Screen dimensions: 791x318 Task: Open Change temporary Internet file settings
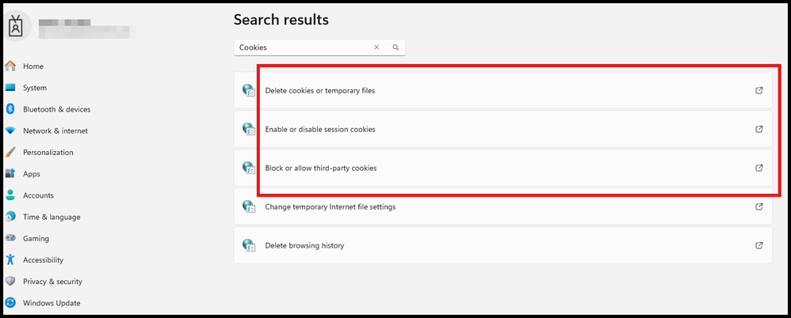coord(330,206)
